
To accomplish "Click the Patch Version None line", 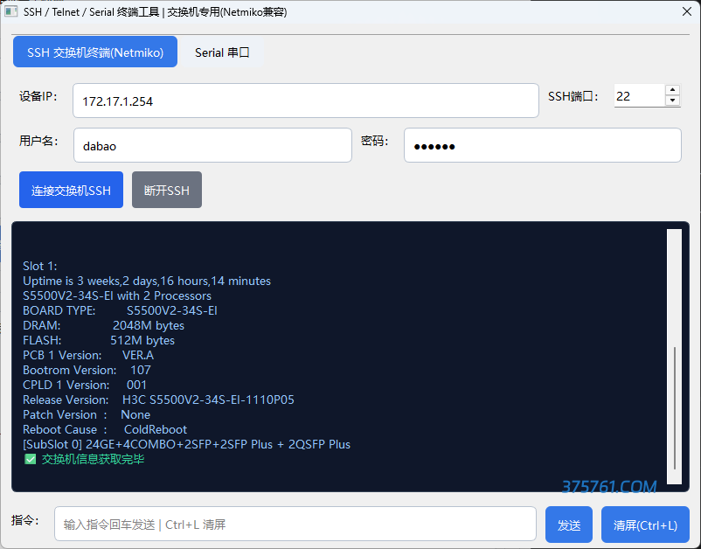I will click(x=87, y=414).
